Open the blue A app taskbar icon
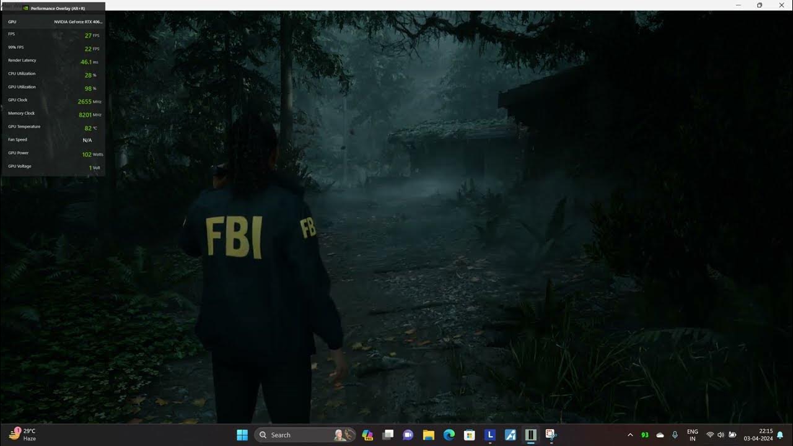This screenshot has width=793, height=446. pos(510,435)
